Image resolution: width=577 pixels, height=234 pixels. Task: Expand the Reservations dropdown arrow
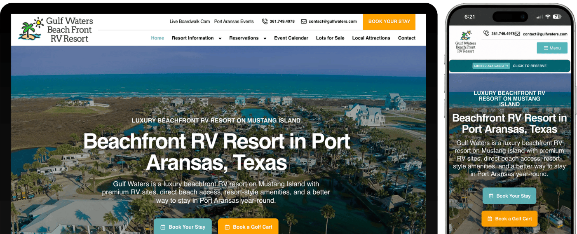click(x=265, y=38)
